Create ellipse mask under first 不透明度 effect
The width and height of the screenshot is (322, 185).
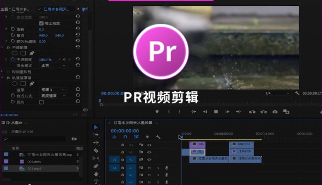click(14, 53)
